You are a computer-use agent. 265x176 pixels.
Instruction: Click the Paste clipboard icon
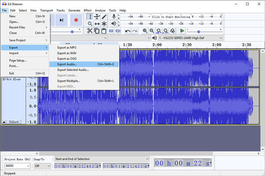click(x=104, y=31)
